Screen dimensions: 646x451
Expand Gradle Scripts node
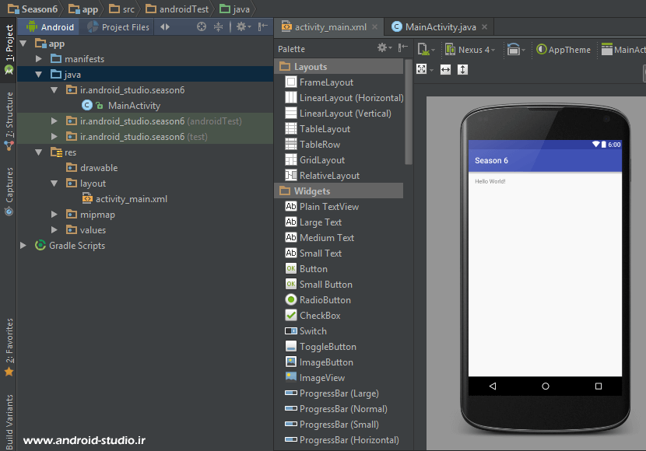(x=23, y=246)
